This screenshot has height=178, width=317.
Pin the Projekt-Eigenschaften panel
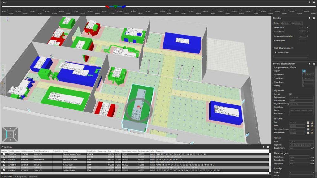309,63
